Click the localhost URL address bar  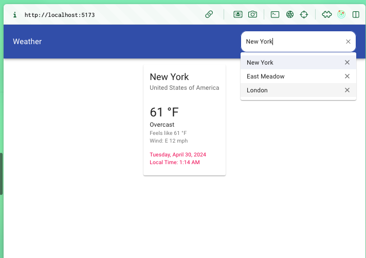coord(60,15)
